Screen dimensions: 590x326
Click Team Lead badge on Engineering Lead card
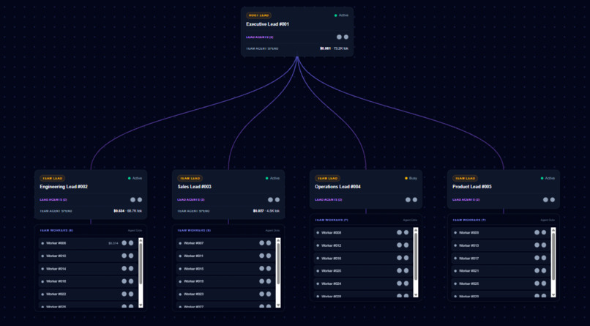[52, 179]
